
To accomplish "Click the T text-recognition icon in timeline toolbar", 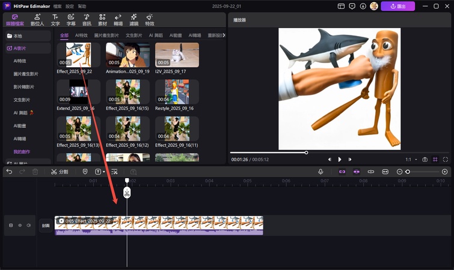I will [98, 172].
